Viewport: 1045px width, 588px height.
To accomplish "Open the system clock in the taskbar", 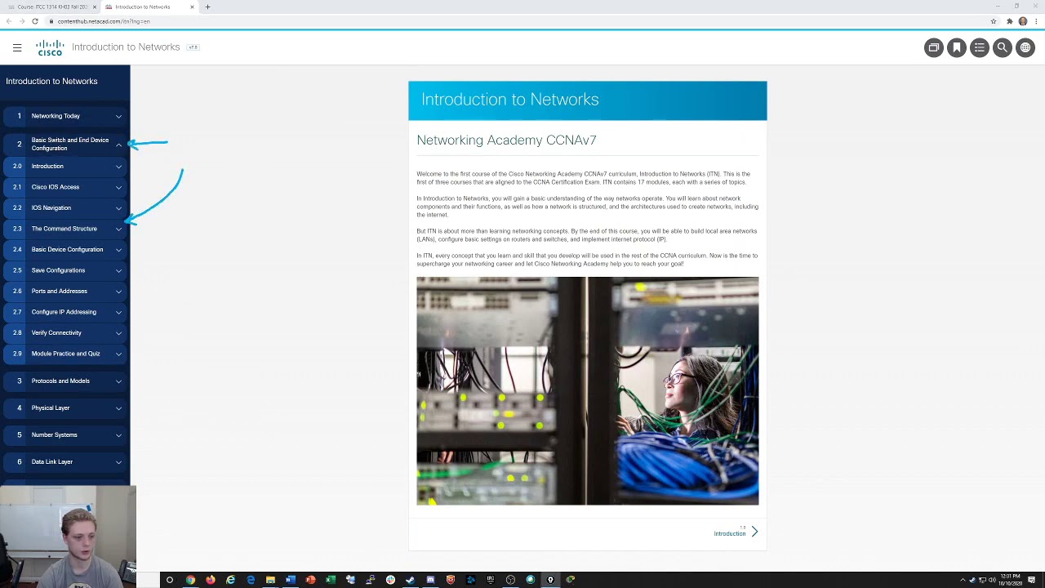I will [x=1011, y=580].
